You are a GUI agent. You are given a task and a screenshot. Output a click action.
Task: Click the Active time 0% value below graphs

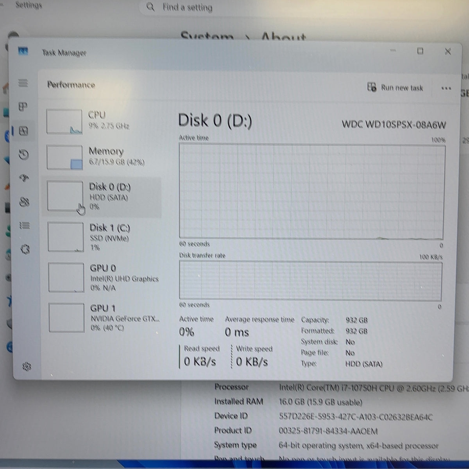pos(186,332)
